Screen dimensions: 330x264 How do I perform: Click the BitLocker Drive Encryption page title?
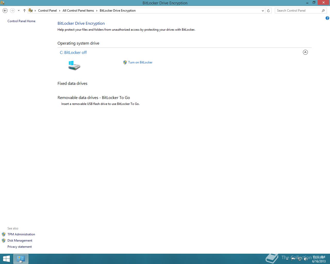pos(81,23)
